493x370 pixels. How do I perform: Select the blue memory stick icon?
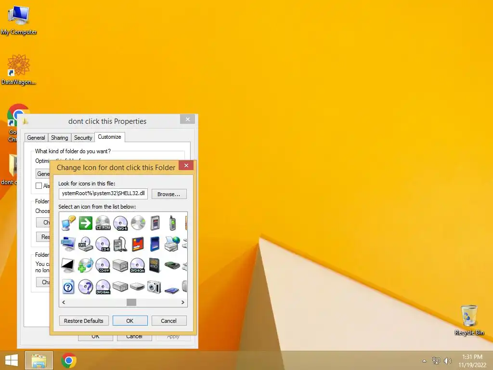pyautogui.click(x=155, y=244)
